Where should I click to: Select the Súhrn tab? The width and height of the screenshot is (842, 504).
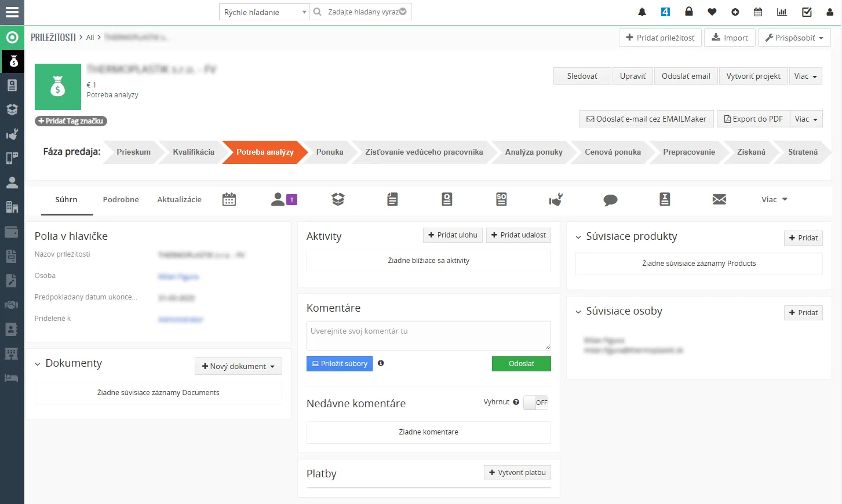(x=66, y=199)
